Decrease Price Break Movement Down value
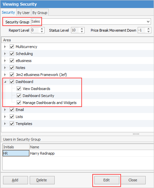 tap(148, 31)
